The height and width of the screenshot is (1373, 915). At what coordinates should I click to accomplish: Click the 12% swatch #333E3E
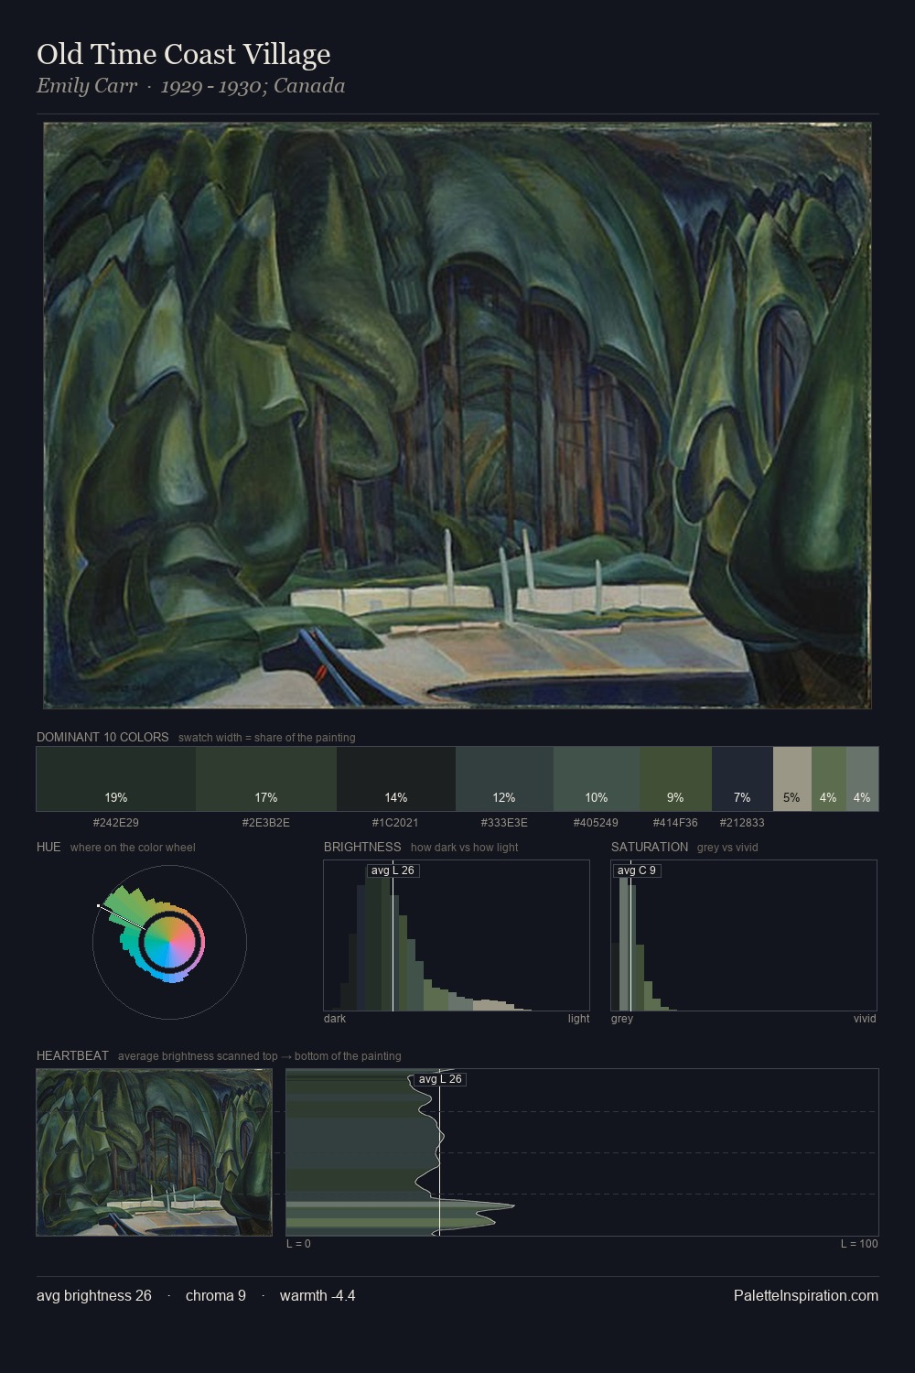point(504,779)
